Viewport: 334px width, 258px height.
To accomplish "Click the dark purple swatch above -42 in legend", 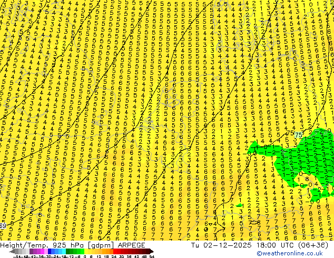I will click(31, 251).
